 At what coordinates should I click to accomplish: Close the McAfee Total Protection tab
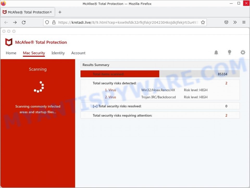click(x=51, y=12)
